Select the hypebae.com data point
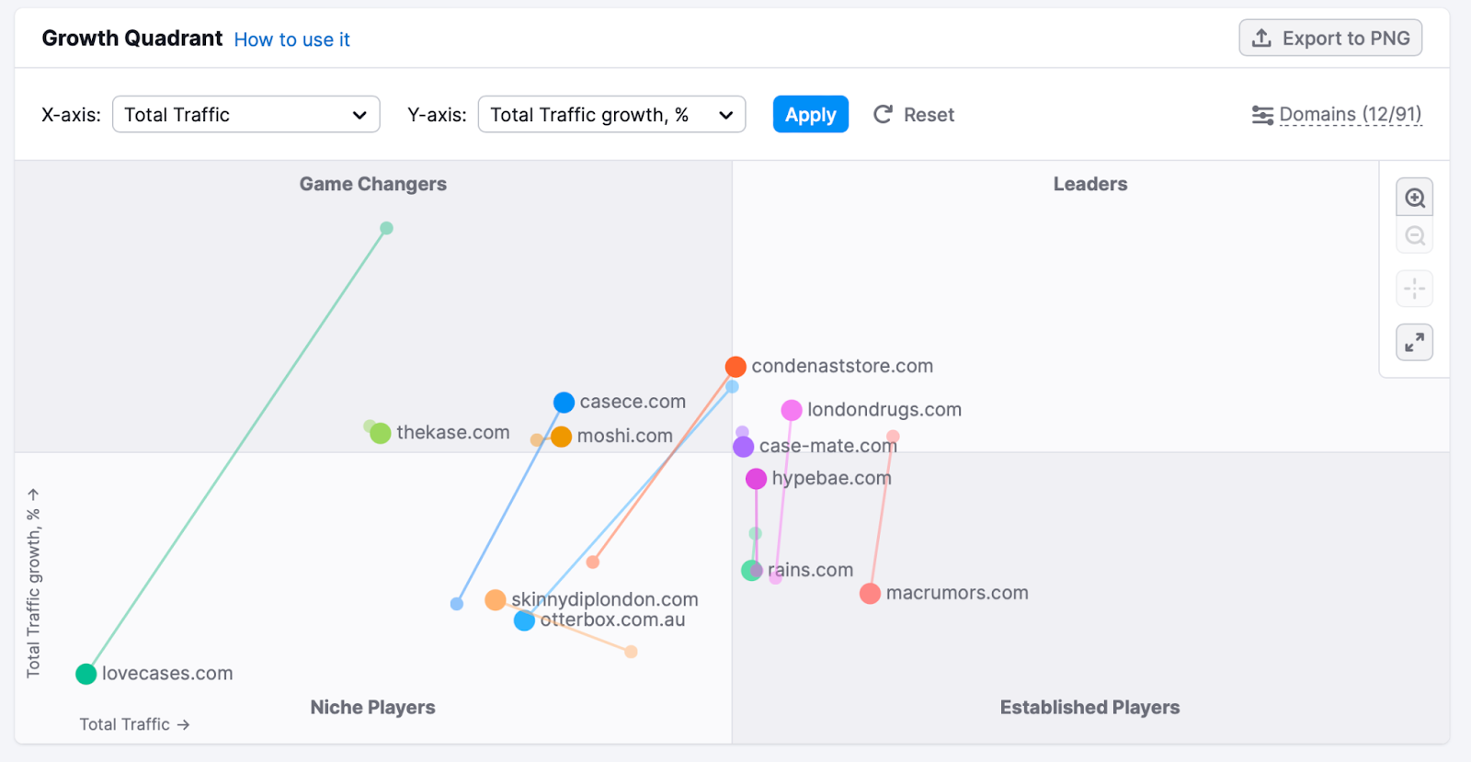 pyautogui.click(x=756, y=478)
